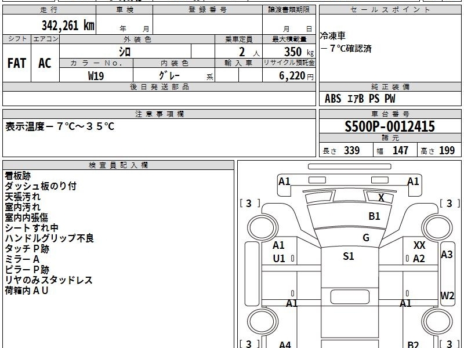
Task: Select the interior color グレー
Action: 169,75
